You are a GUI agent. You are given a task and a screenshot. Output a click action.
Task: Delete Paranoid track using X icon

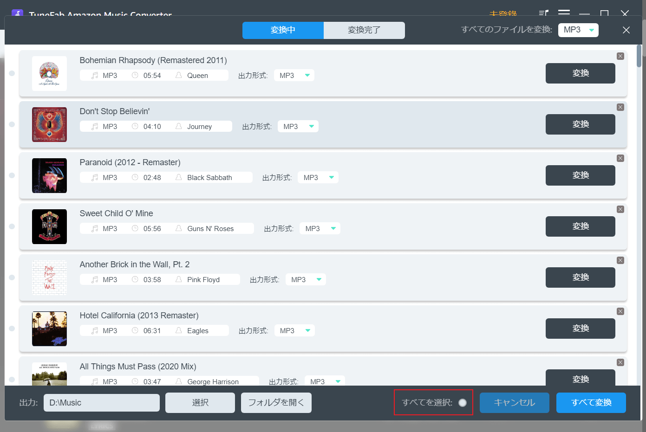point(620,158)
